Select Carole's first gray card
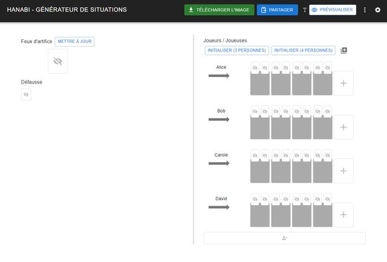This screenshot has height=262, width=387. point(260,172)
